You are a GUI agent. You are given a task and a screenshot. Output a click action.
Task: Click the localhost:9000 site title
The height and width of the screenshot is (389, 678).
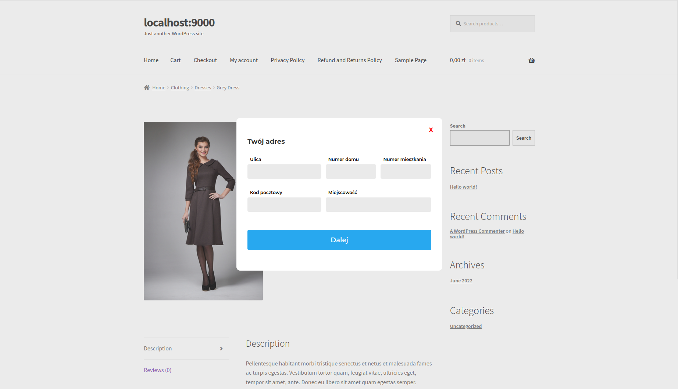coord(179,22)
